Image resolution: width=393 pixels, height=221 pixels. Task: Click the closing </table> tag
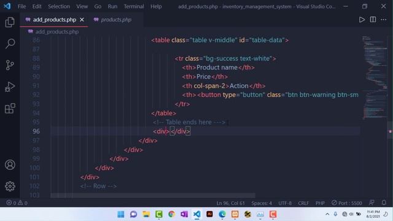164,113
